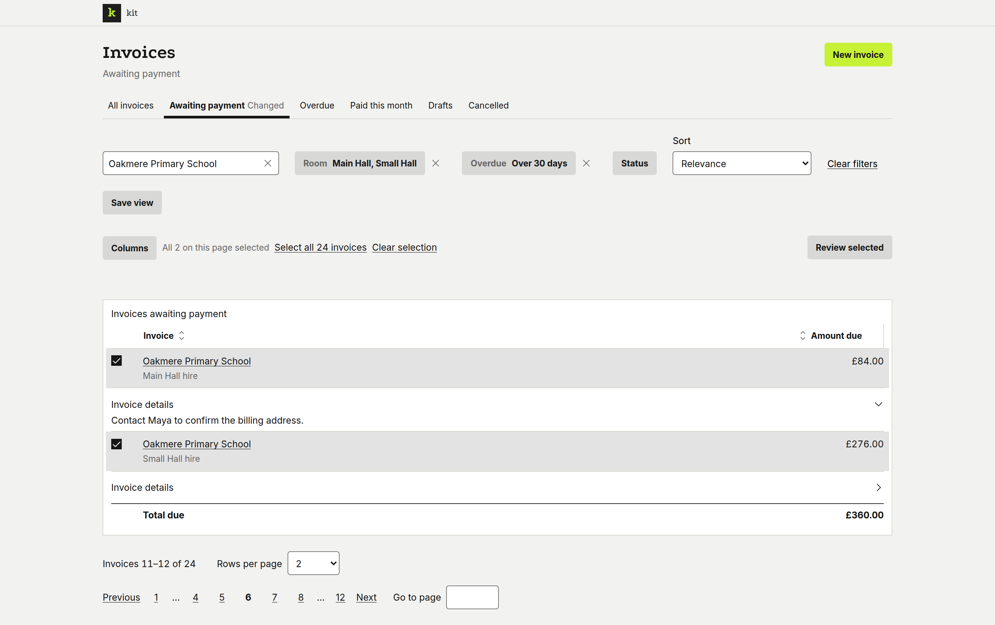The image size is (995, 625).
Task: Switch to the All invoices tab
Action: (131, 105)
